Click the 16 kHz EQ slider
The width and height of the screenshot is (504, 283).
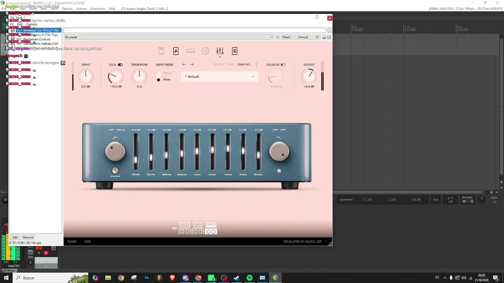point(258,152)
